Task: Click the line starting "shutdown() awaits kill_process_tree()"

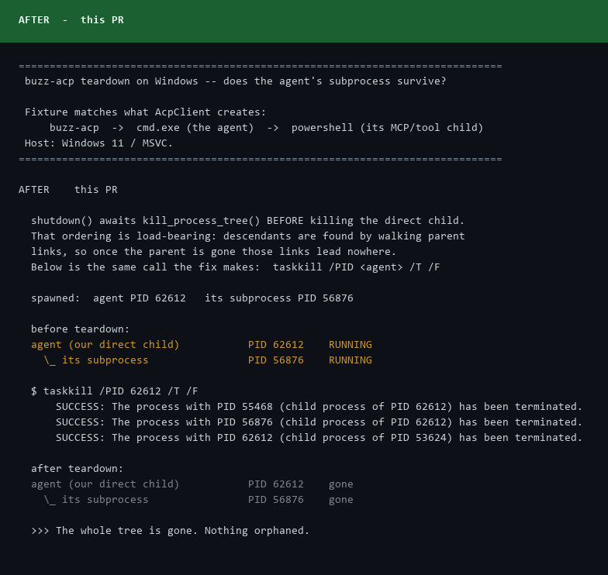Action: [248, 220]
